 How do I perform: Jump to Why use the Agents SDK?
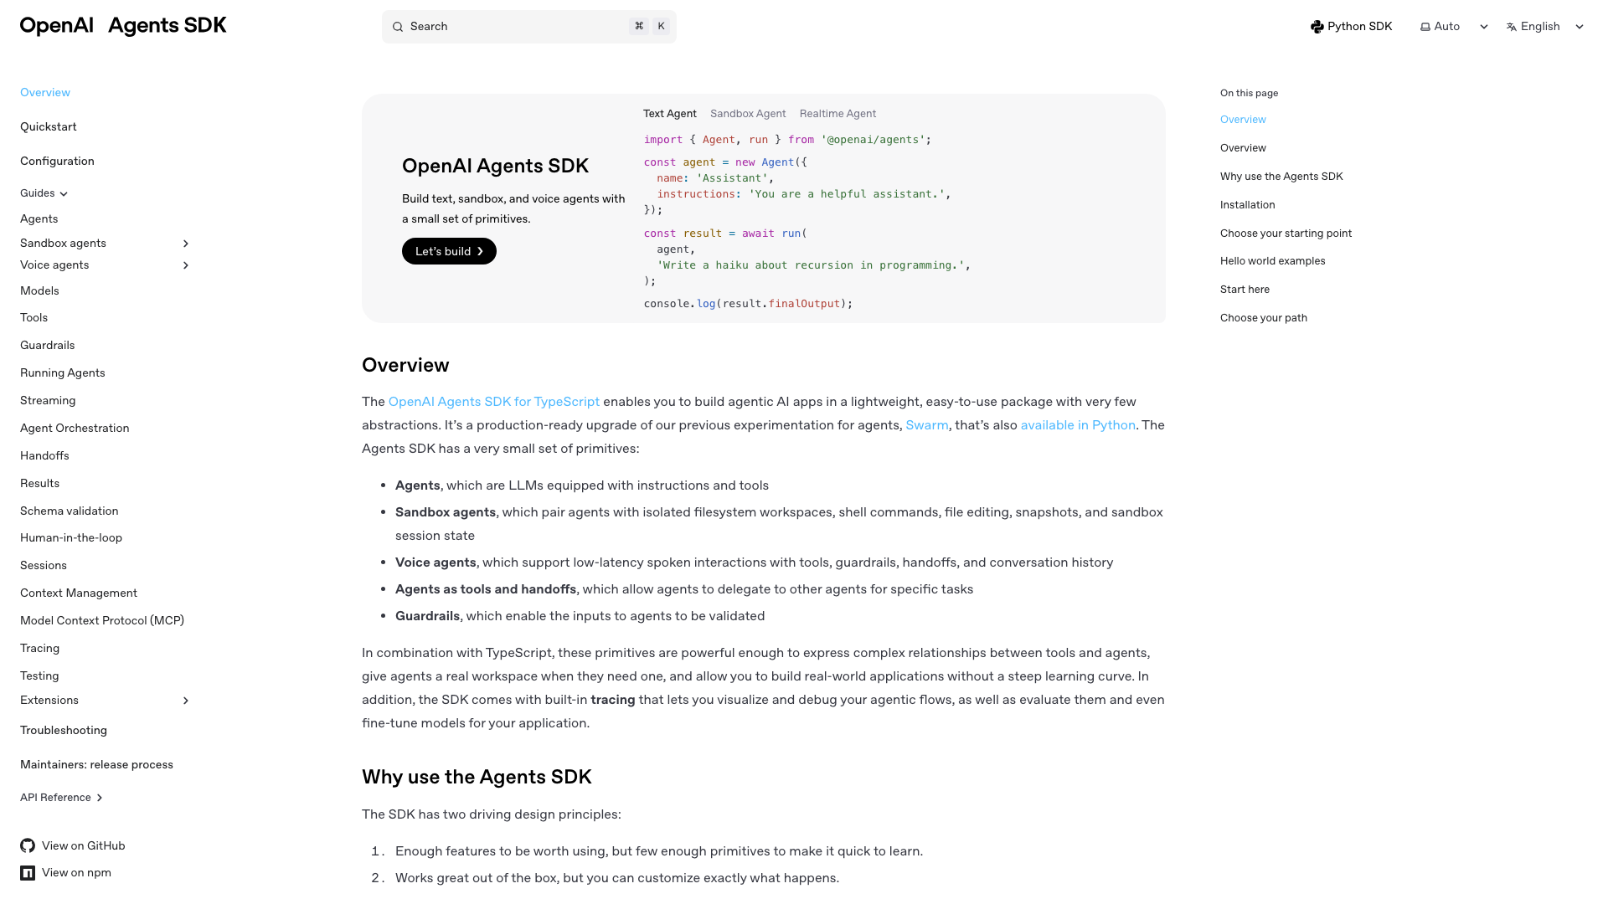point(1281,177)
